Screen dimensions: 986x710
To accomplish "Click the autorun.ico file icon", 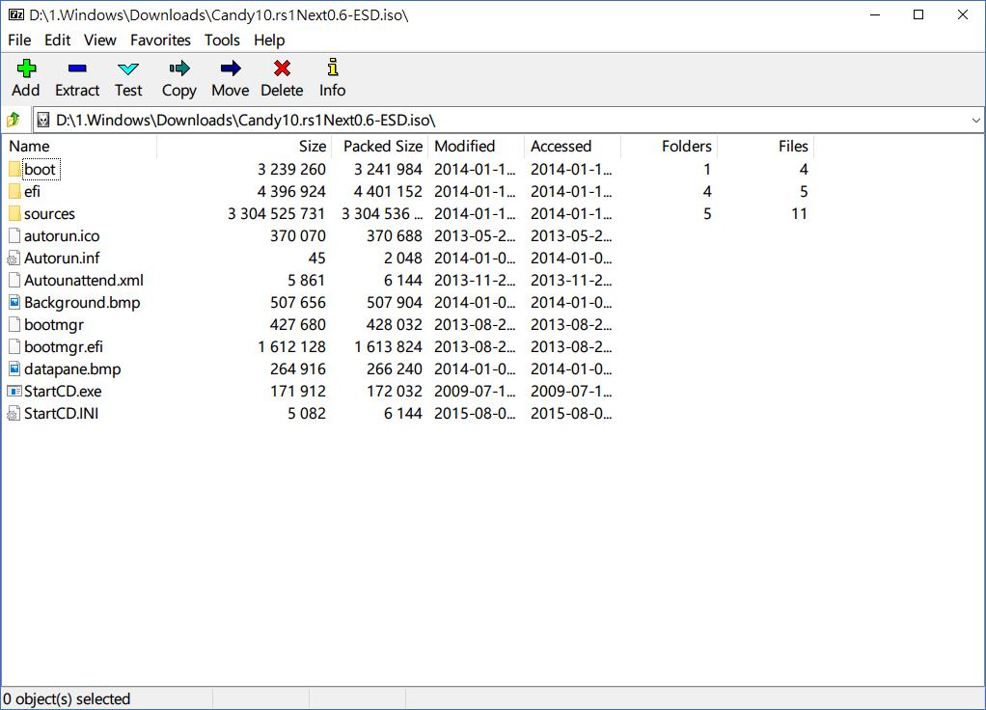I will tap(14, 235).
